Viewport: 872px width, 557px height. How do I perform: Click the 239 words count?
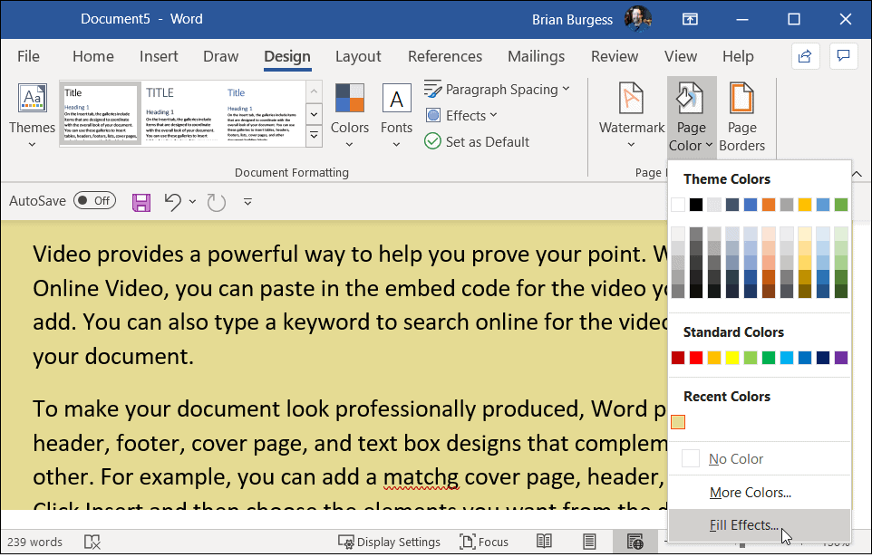click(x=34, y=542)
